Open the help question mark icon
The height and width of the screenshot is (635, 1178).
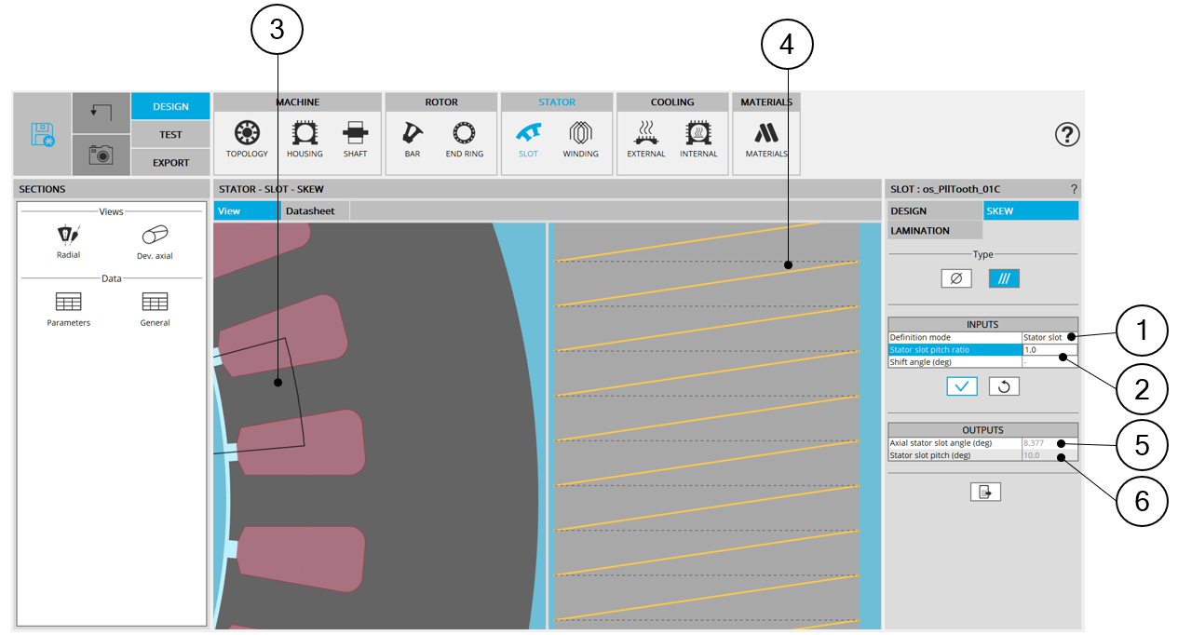(x=1066, y=135)
